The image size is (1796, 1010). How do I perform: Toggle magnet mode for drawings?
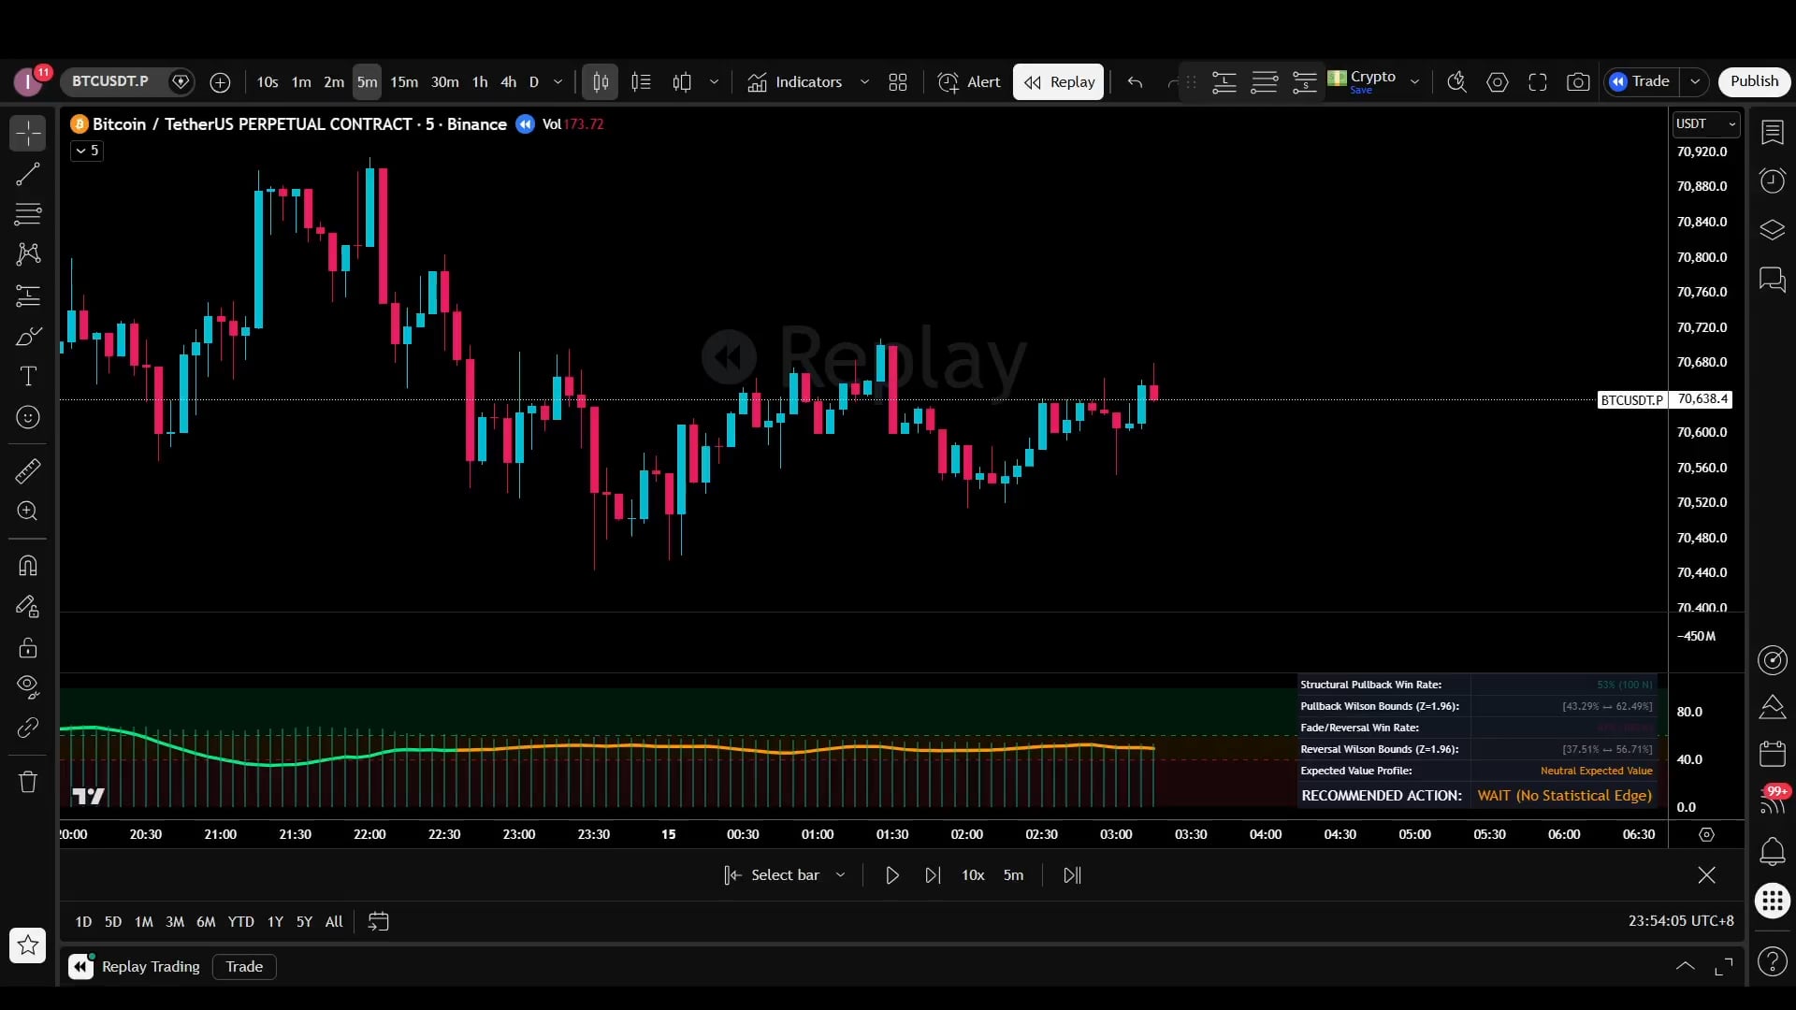pyautogui.click(x=28, y=566)
